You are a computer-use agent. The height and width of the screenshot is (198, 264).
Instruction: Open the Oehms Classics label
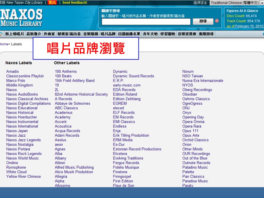tap(196, 99)
